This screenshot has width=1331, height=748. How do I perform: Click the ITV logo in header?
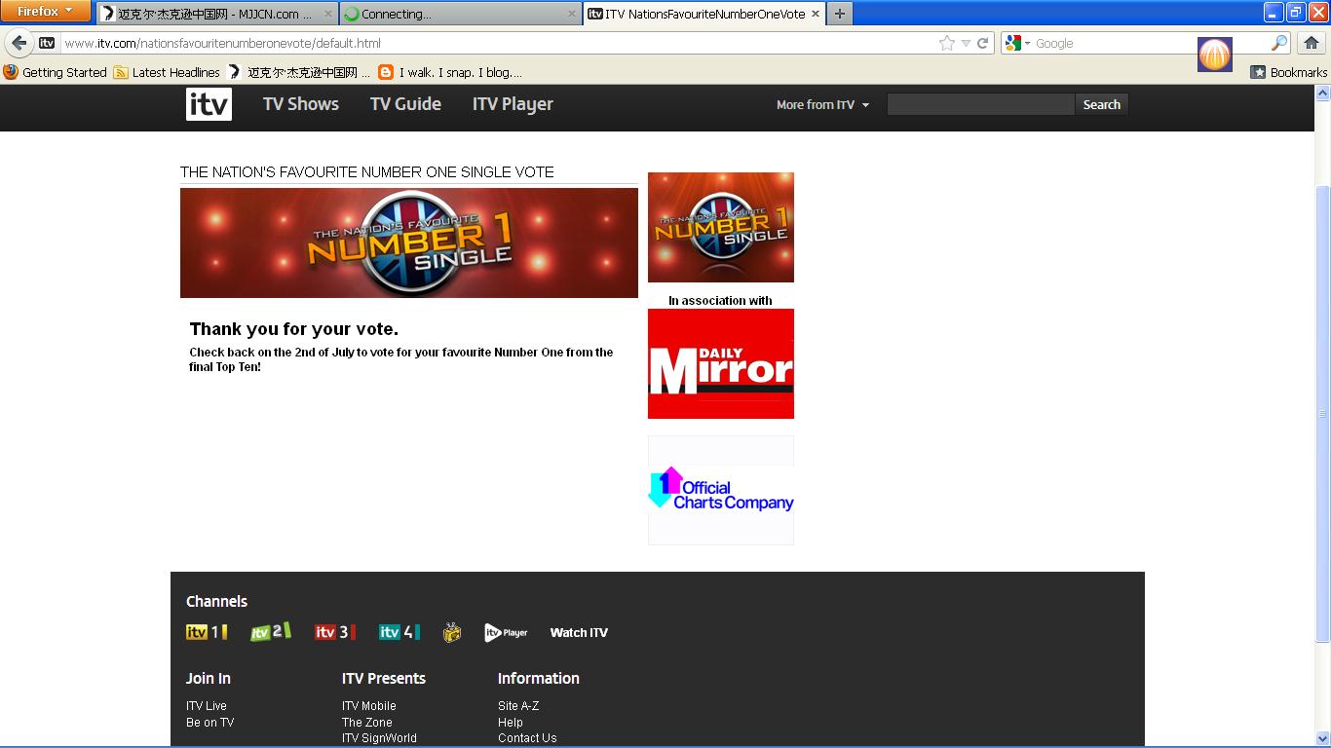[x=209, y=104]
